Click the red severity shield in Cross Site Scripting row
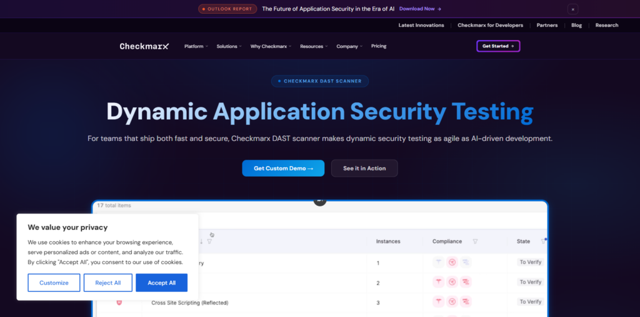Viewport: 640px width, 317px height. click(x=119, y=303)
